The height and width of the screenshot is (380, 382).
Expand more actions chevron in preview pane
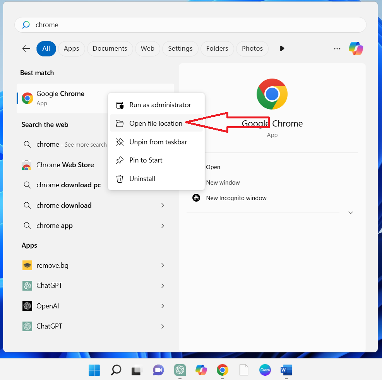pyautogui.click(x=351, y=213)
